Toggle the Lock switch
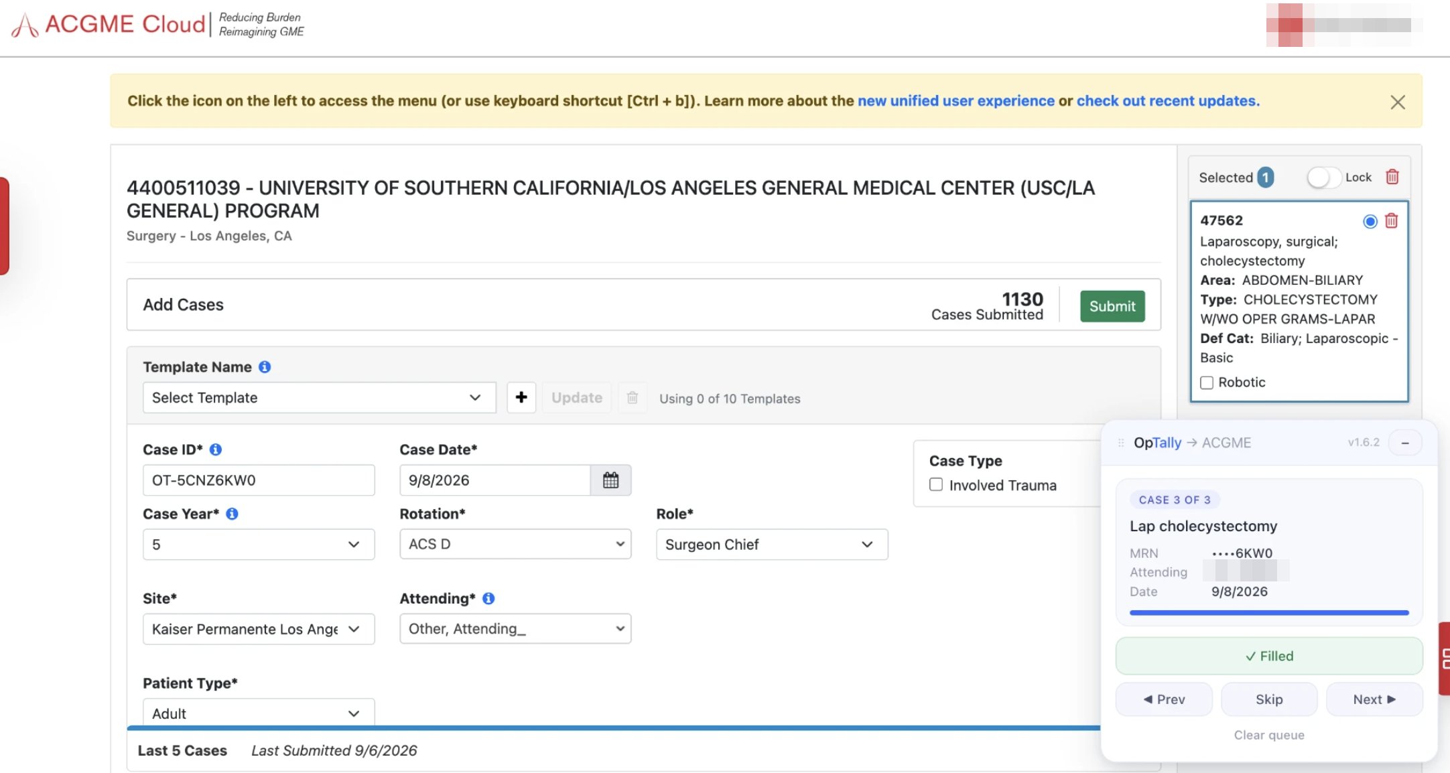This screenshot has width=1450, height=773. (1323, 177)
